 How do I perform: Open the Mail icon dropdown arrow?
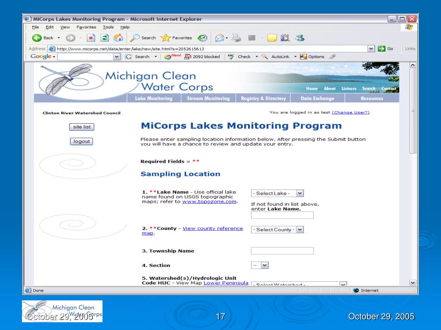[227, 38]
